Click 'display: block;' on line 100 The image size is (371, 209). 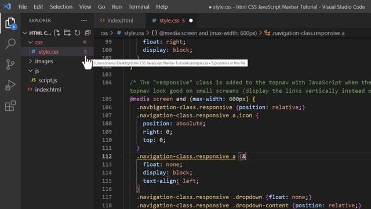click(168, 50)
